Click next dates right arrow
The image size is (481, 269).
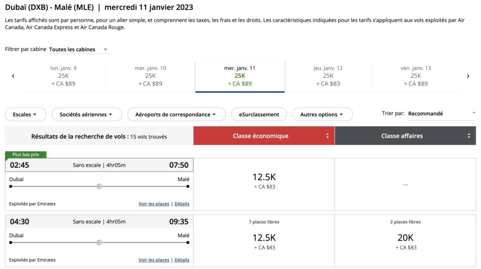click(x=468, y=76)
